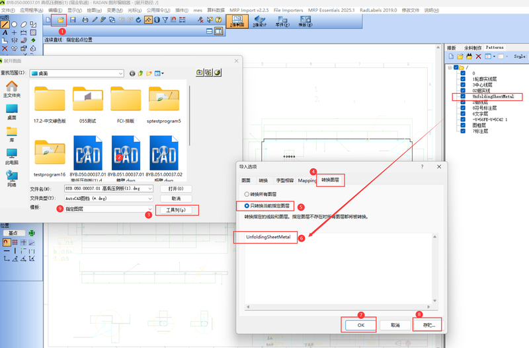Image resolution: width=529 pixels, height=348 pixels.
Task: Open the 编辑 menu in menu bar
Action: point(55,11)
